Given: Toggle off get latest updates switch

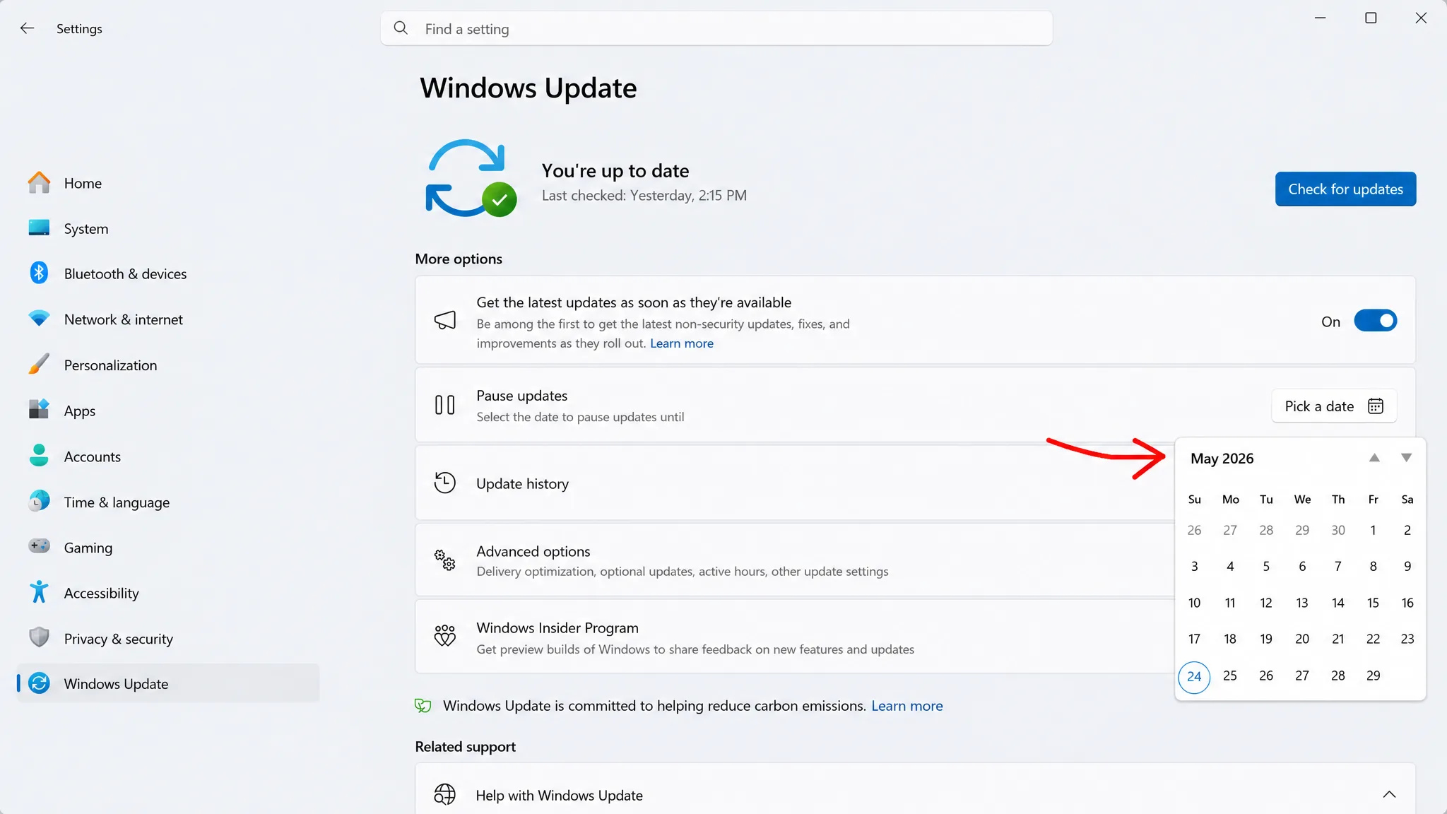Looking at the screenshot, I should [1375, 321].
